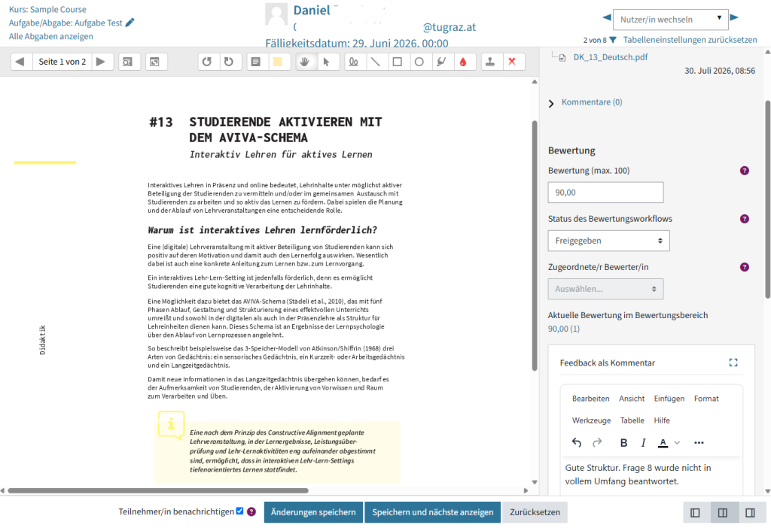Click inside feedback comment text area
771x528 pixels.
pyautogui.click(x=650, y=476)
